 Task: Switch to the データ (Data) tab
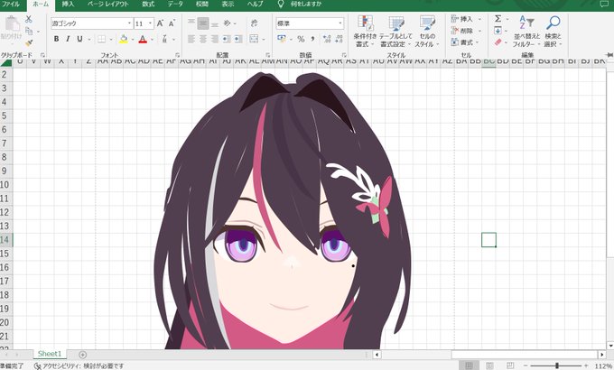pyautogui.click(x=175, y=5)
